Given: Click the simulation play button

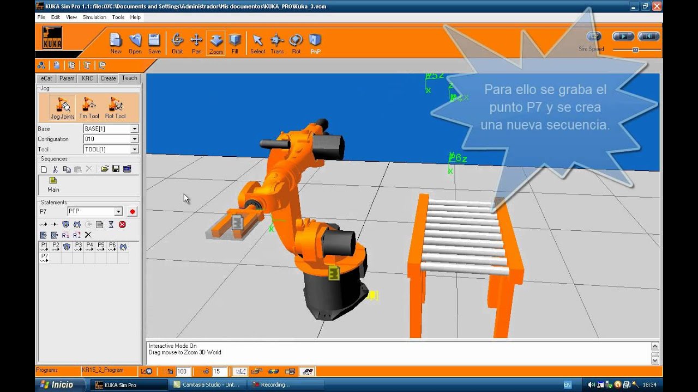Looking at the screenshot, I should pos(623,36).
